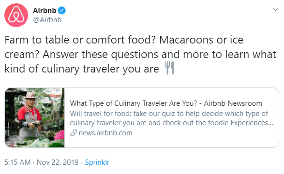Click the Airbnb pink logo avatar
This screenshot has width=284, height=174.
(16, 15)
